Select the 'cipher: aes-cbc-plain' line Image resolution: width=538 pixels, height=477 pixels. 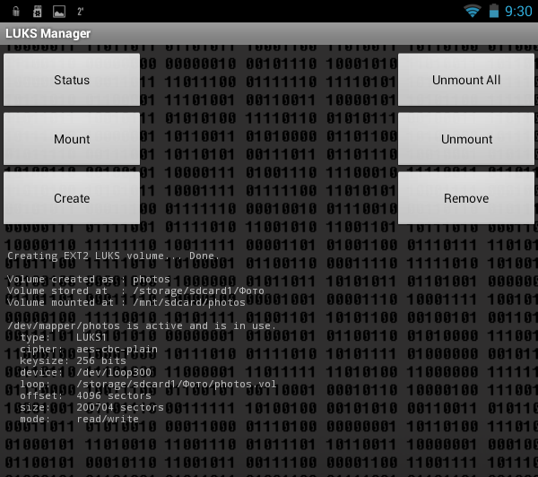[x=89, y=350]
